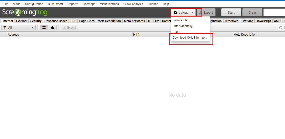
Task: Open the Visualisations menu
Action: coord(109,4)
